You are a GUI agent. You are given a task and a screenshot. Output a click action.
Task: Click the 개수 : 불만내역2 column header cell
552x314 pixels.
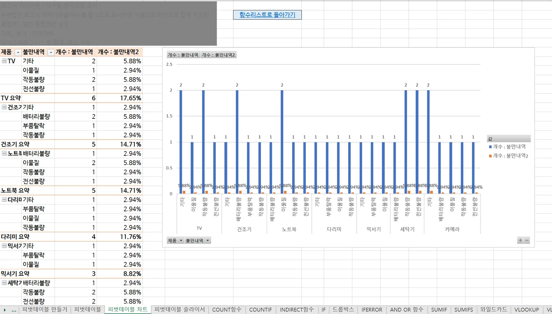120,52
